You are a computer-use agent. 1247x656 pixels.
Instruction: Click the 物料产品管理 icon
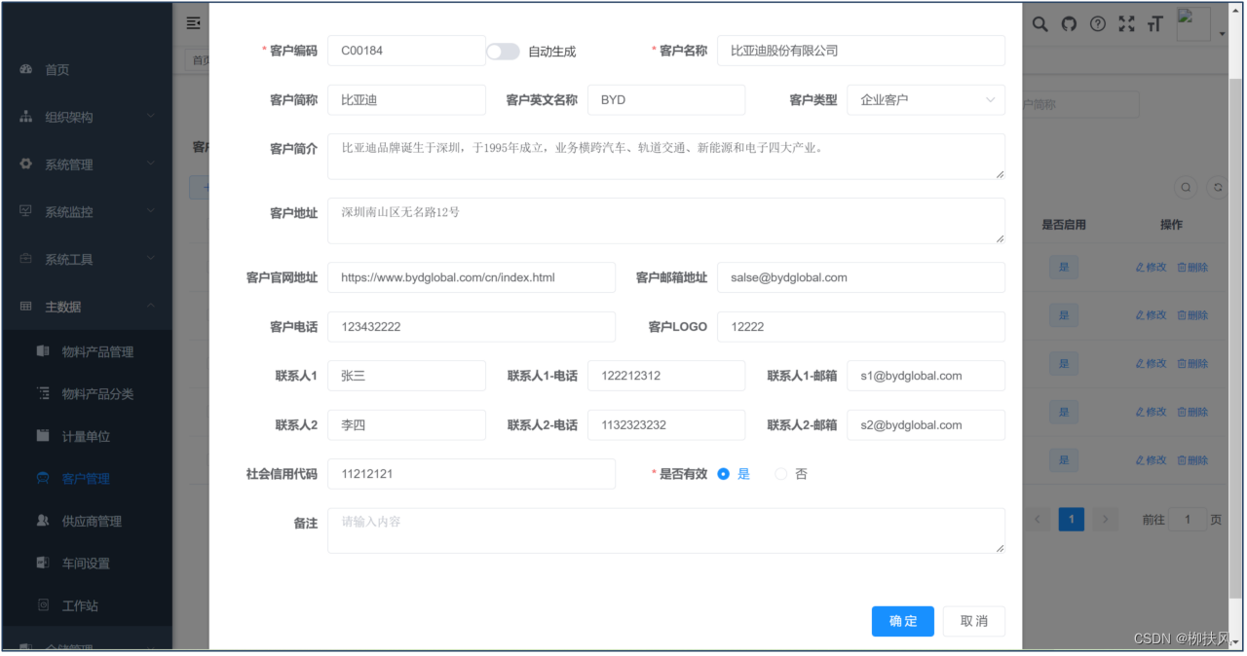(43, 351)
